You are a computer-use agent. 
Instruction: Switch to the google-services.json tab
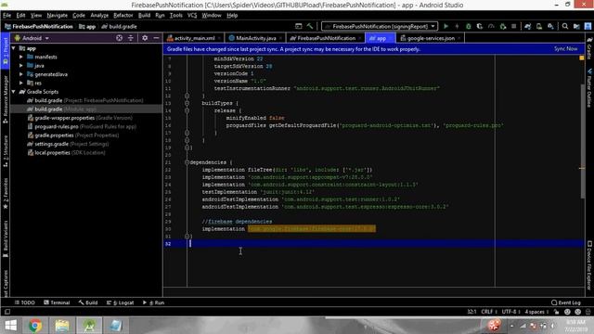pyautogui.click(x=431, y=38)
